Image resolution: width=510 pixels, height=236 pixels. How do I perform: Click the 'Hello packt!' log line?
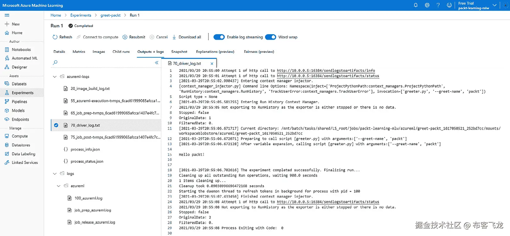pyautogui.click(x=192, y=155)
